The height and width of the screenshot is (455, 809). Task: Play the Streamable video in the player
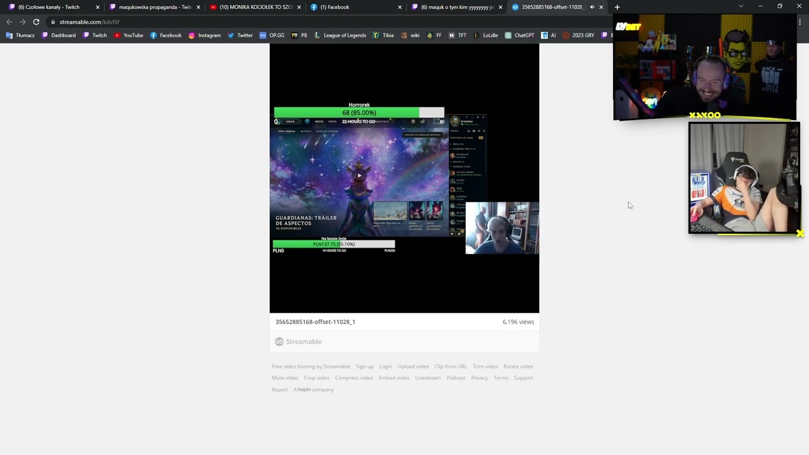click(359, 176)
